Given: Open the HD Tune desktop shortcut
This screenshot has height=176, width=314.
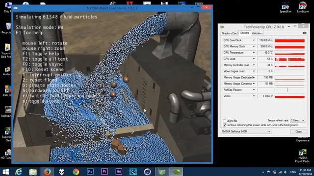Looking at the screenshot, I should pyautogui.click(x=7, y=154).
